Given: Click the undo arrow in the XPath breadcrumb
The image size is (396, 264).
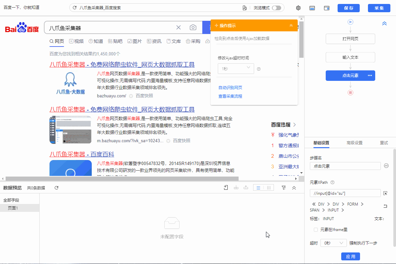Looking at the screenshot, I should 385,206.
